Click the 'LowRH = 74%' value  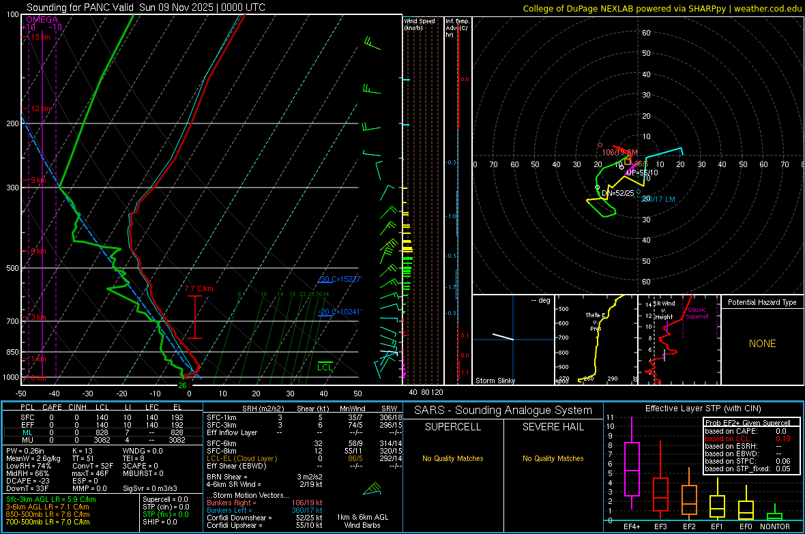(29, 466)
